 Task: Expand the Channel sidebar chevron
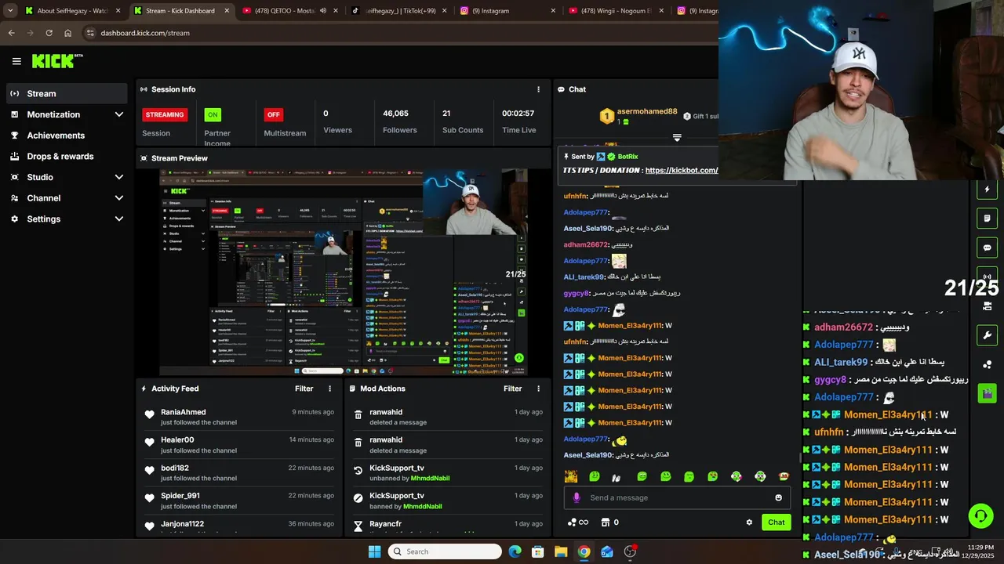[119, 198]
